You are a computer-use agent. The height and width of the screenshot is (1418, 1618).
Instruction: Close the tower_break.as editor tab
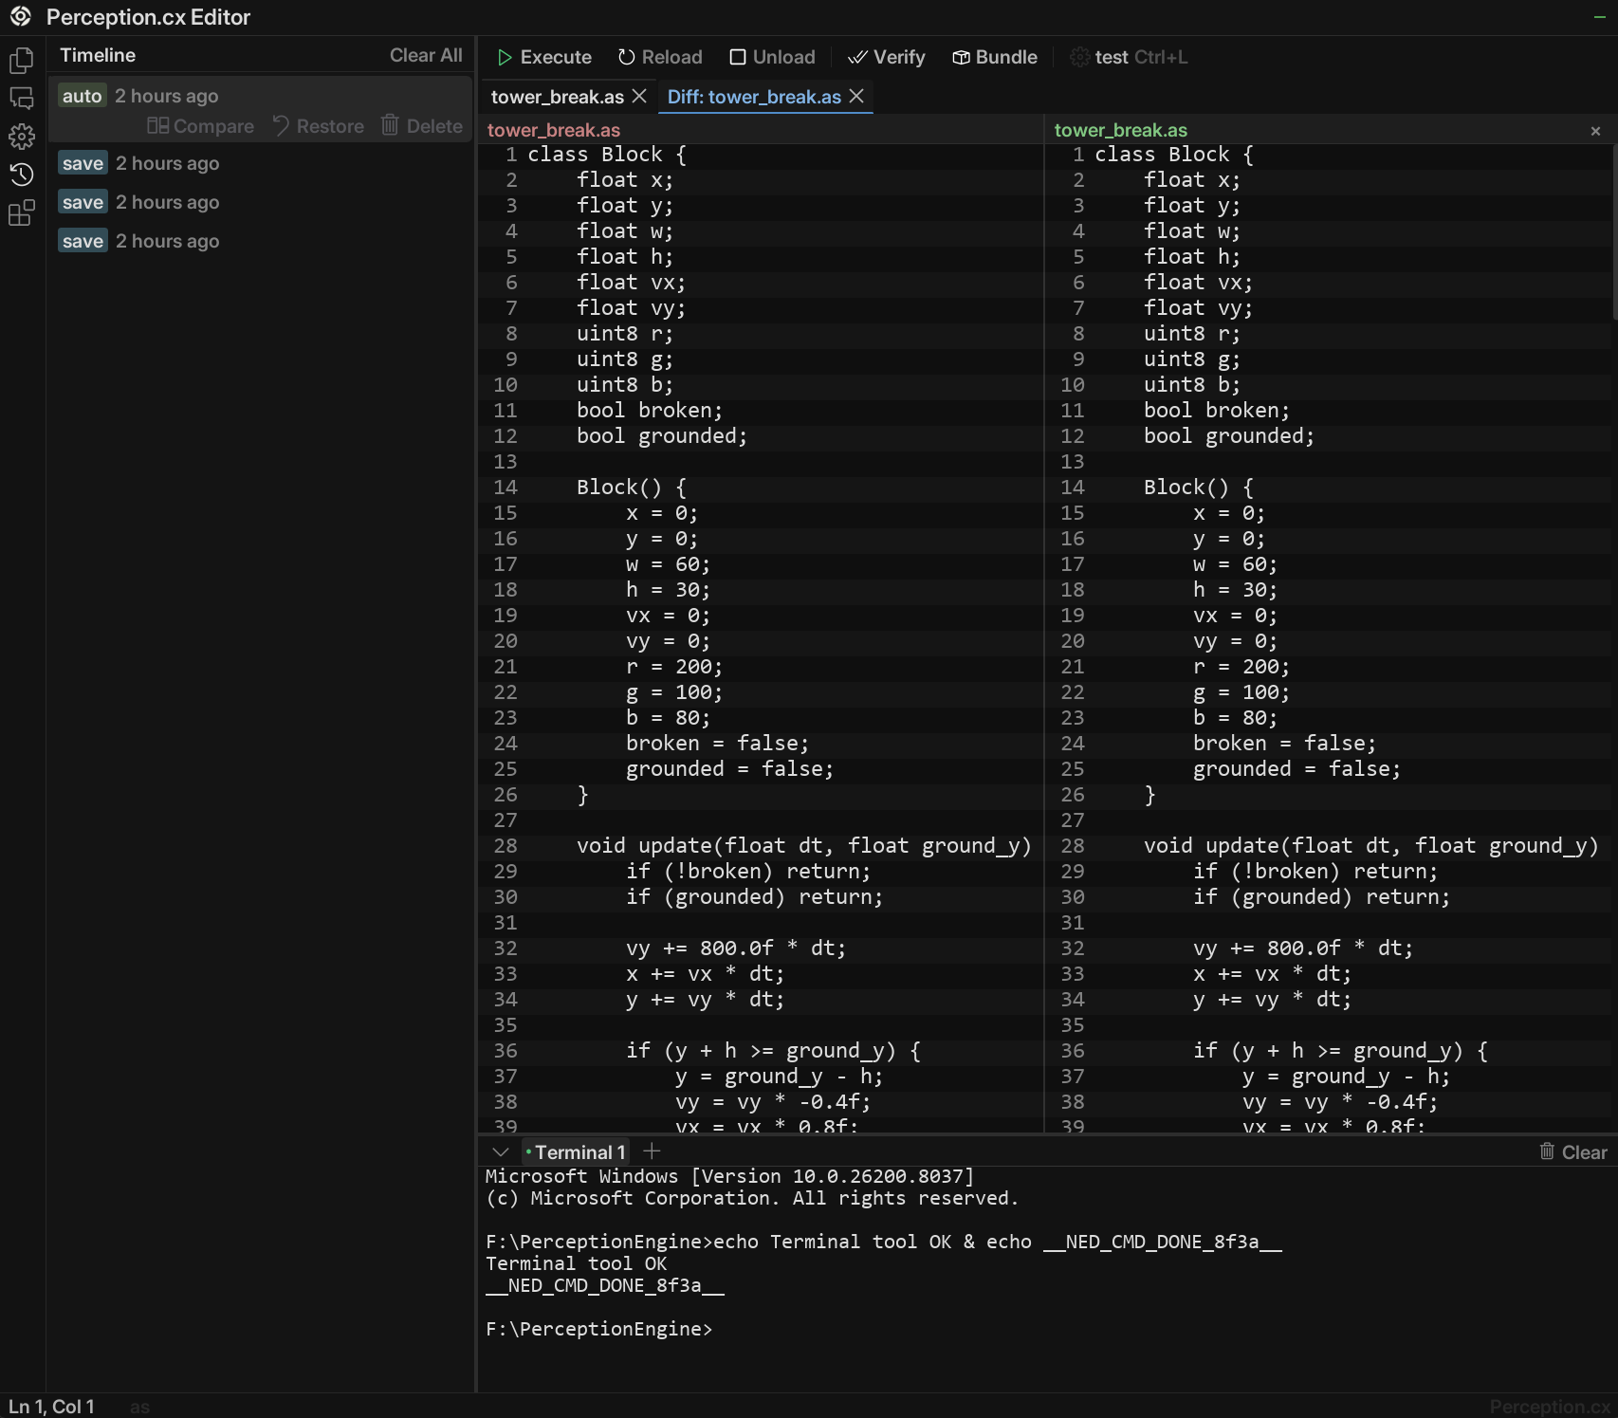coord(639,97)
